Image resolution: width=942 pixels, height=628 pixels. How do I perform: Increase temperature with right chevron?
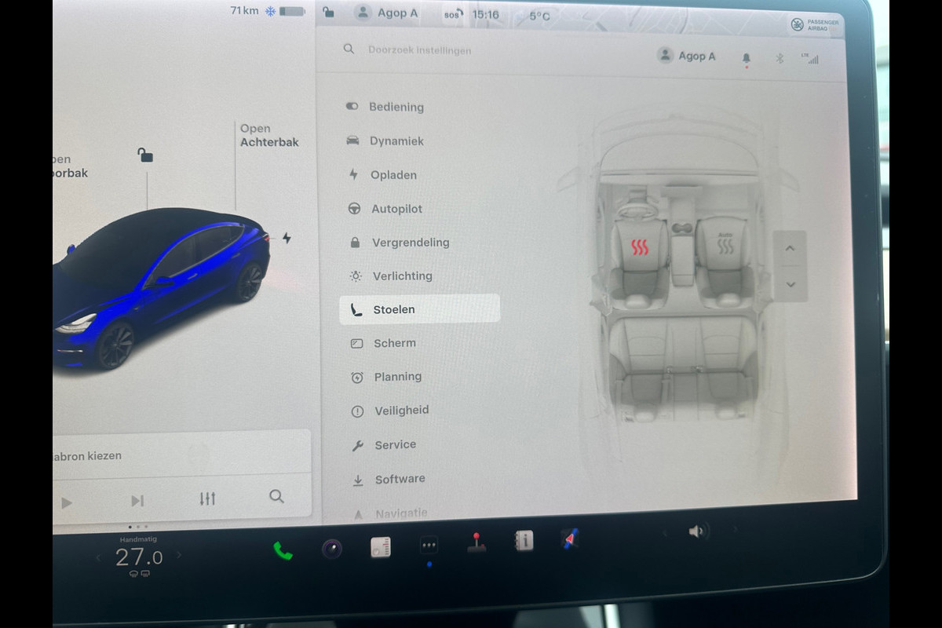[x=179, y=556]
